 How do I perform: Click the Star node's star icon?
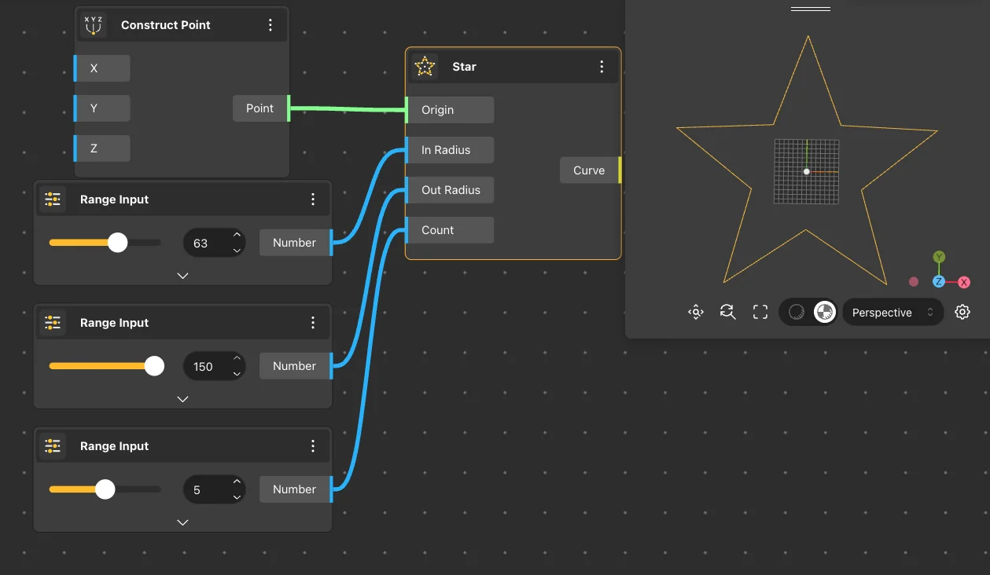tap(425, 67)
